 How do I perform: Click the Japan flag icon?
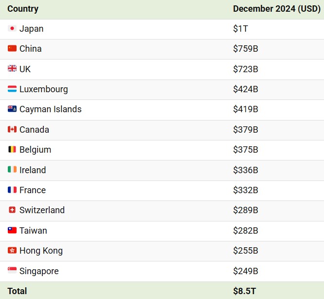pyautogui.click(x=12, y=29)
